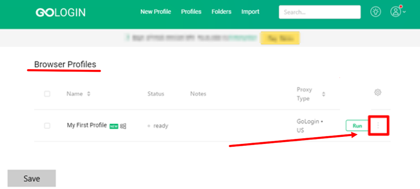
Task: Click the GoLogin logo
Action: click(x=60, y=12)
